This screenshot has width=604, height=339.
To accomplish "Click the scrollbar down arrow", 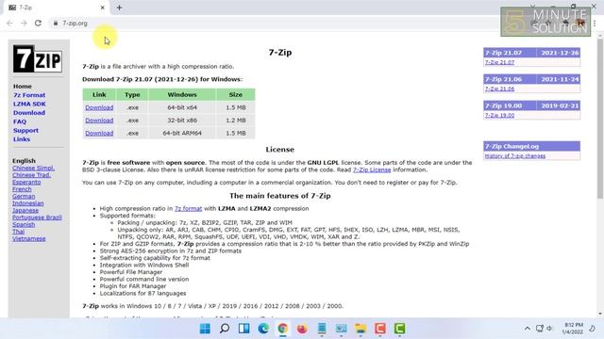I will (600, 314).
